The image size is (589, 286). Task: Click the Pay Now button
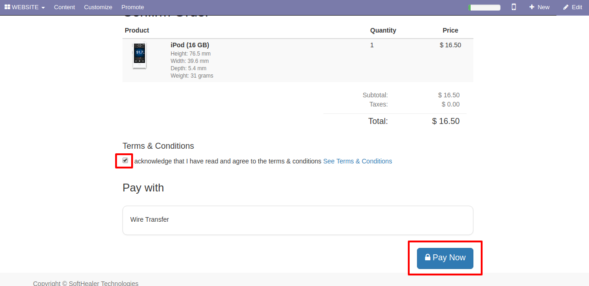(x=445, y=258)
